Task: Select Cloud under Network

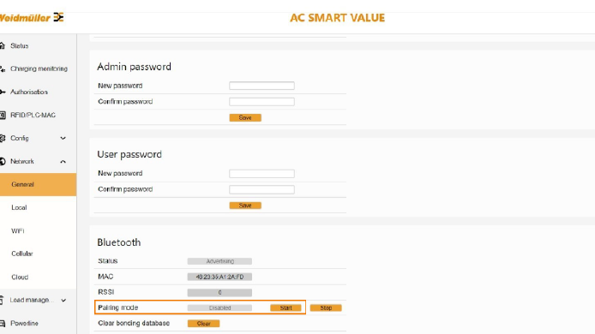Action: tap(20, 277)
